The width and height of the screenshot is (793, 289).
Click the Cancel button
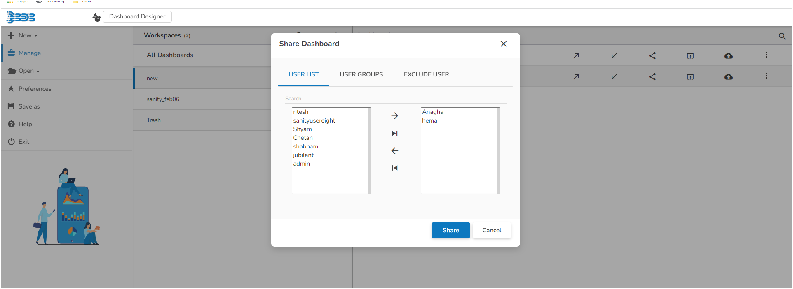click(492, 230)
